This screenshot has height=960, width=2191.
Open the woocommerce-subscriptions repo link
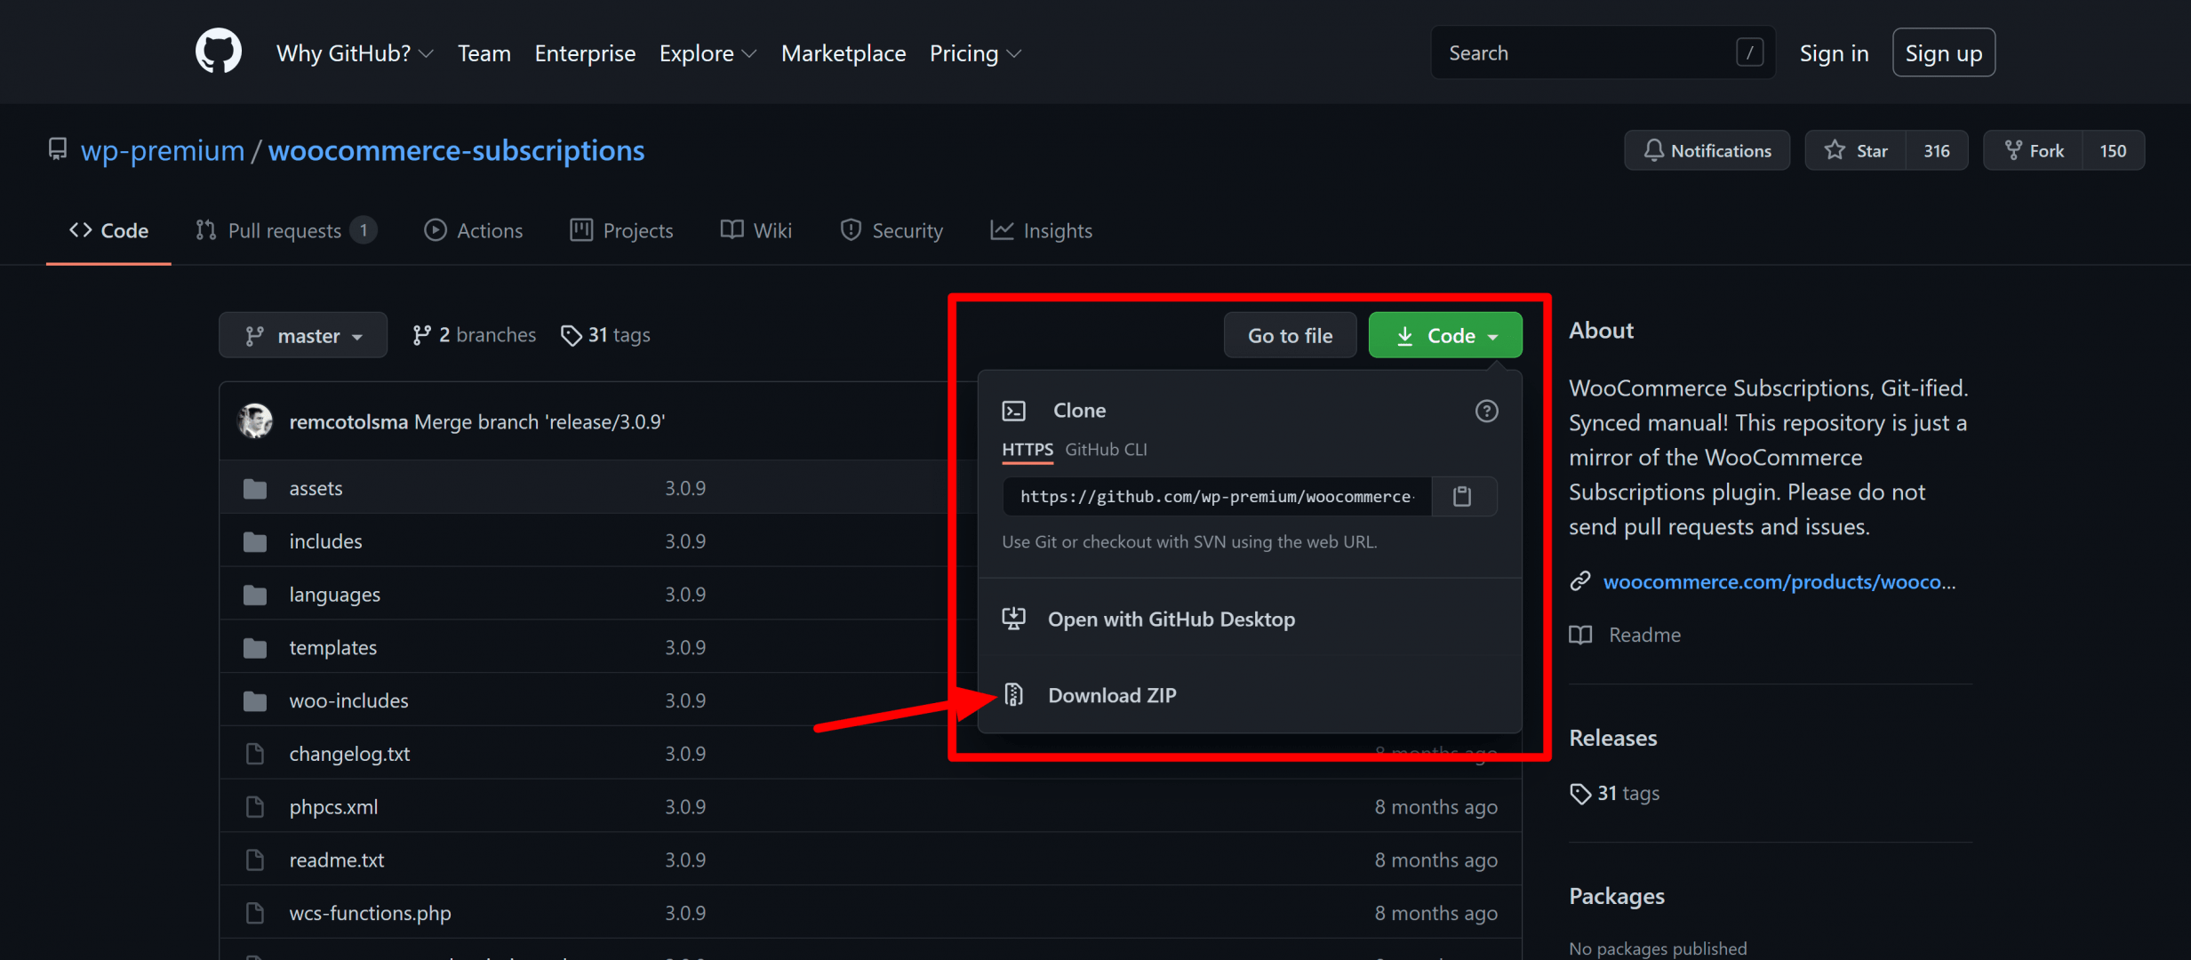click(x=456, y=150)
